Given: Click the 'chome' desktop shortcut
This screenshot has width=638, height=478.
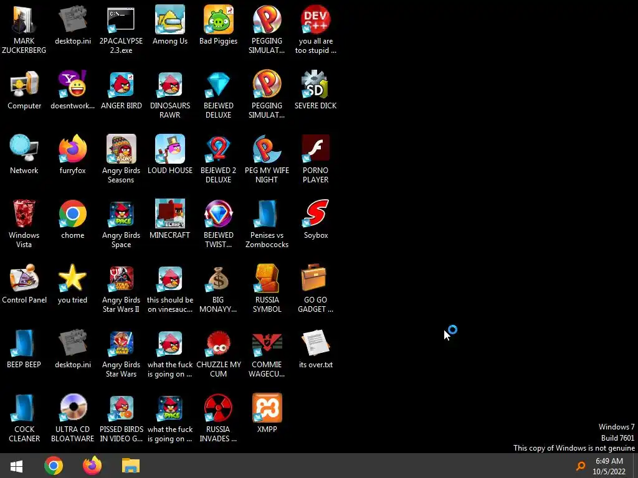Looking at the screenshot, I should (72, 213).
